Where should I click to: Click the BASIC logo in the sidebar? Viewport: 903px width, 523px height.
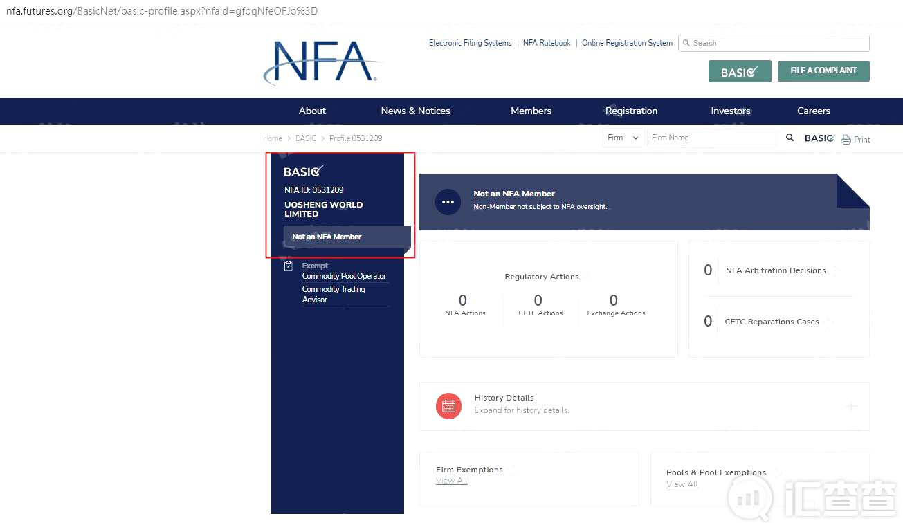303,171
